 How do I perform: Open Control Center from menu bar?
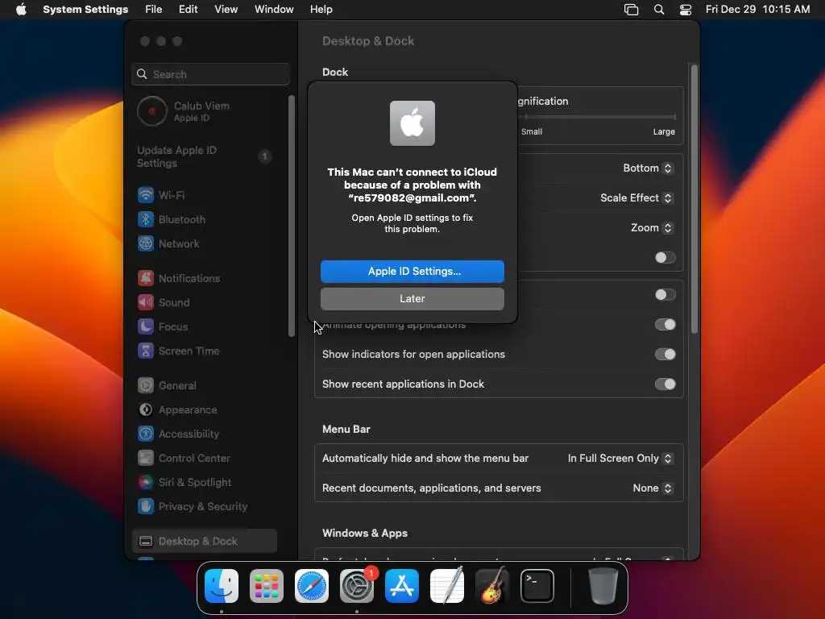pyautogui.click(x=686, y=10)
